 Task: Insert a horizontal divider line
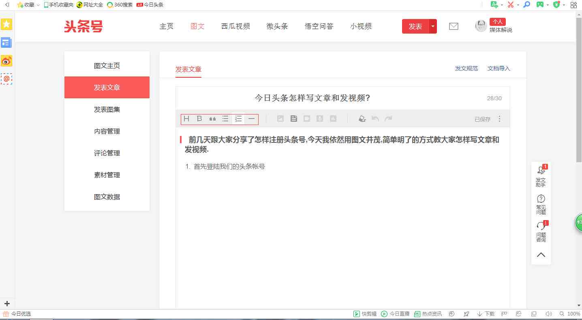pos(251,119)
